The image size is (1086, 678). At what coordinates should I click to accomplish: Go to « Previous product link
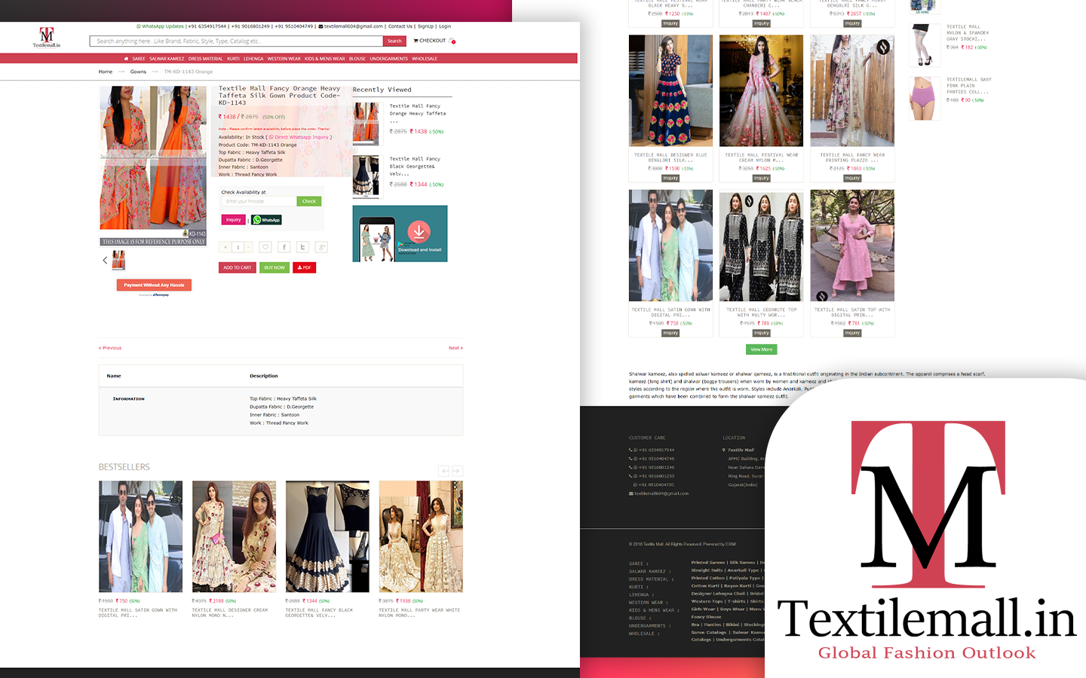[x=110, y=348]
